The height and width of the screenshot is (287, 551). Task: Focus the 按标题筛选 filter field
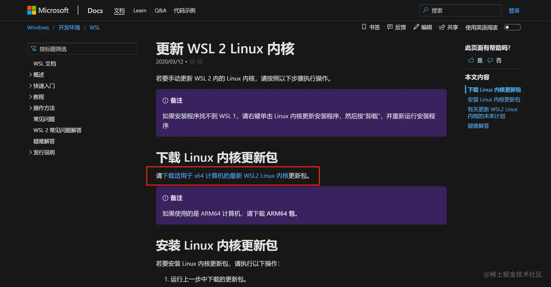tap(82, 49)
